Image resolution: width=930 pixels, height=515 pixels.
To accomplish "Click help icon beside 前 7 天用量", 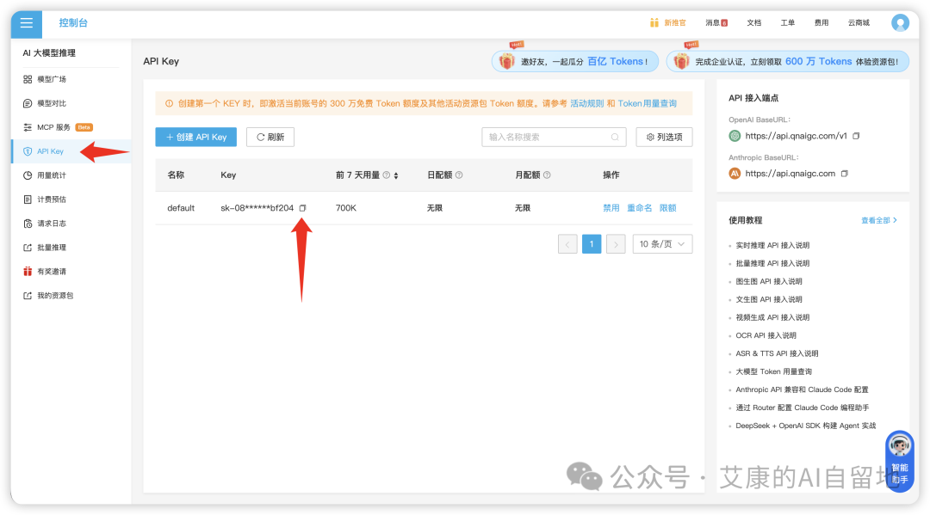I will (x=386, y=175).
